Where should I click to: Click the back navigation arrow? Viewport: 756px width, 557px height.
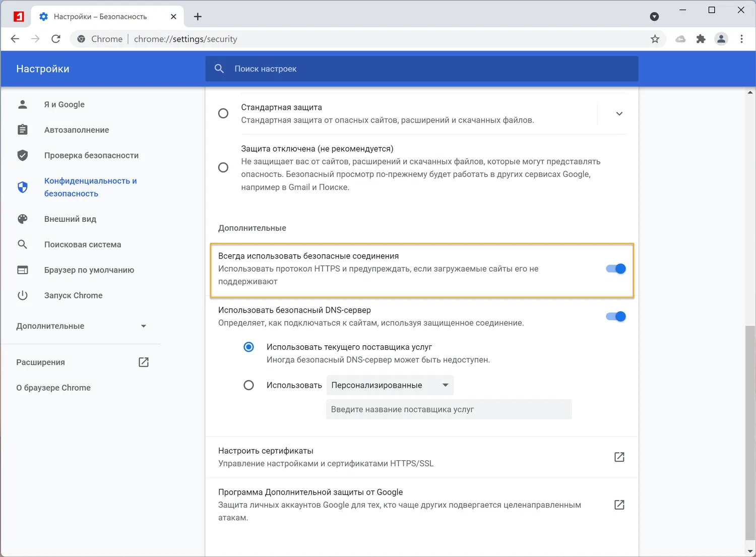point(15,39)
